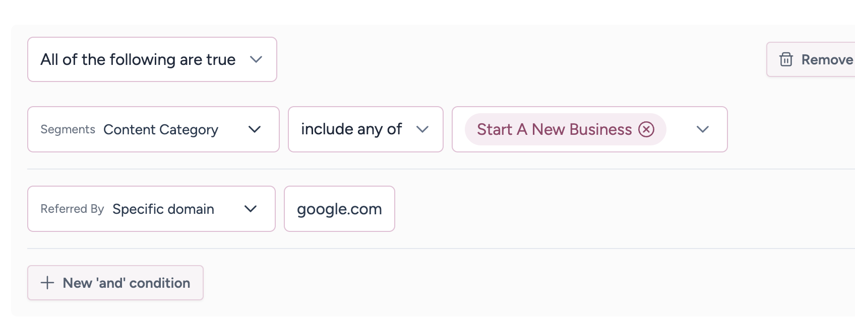The width and height of the screenshot is (855, 329).
Task: Open the All of the following are true dropdown
Action: [138, 59]
